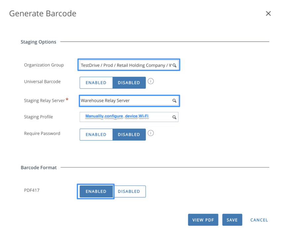Click the Organization Group search icon
283x236 pixels.
pos(174,66)
